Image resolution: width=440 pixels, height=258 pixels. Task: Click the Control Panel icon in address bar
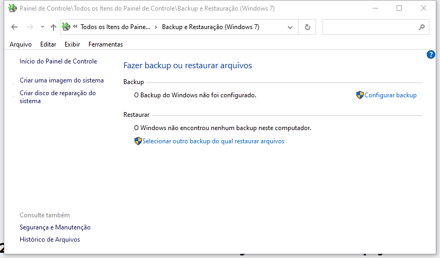click(x=66, y=27)
